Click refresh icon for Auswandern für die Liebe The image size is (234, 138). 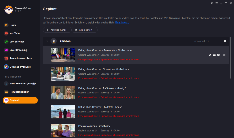pos(210,55)
